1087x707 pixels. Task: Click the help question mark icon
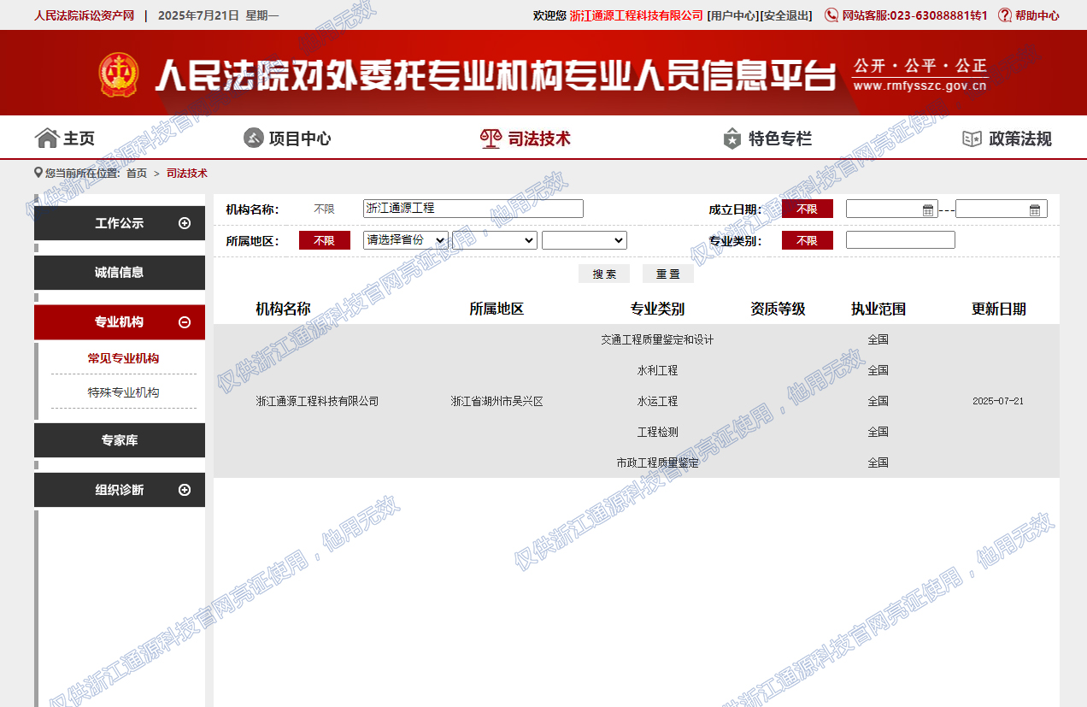pos(1005,15)
